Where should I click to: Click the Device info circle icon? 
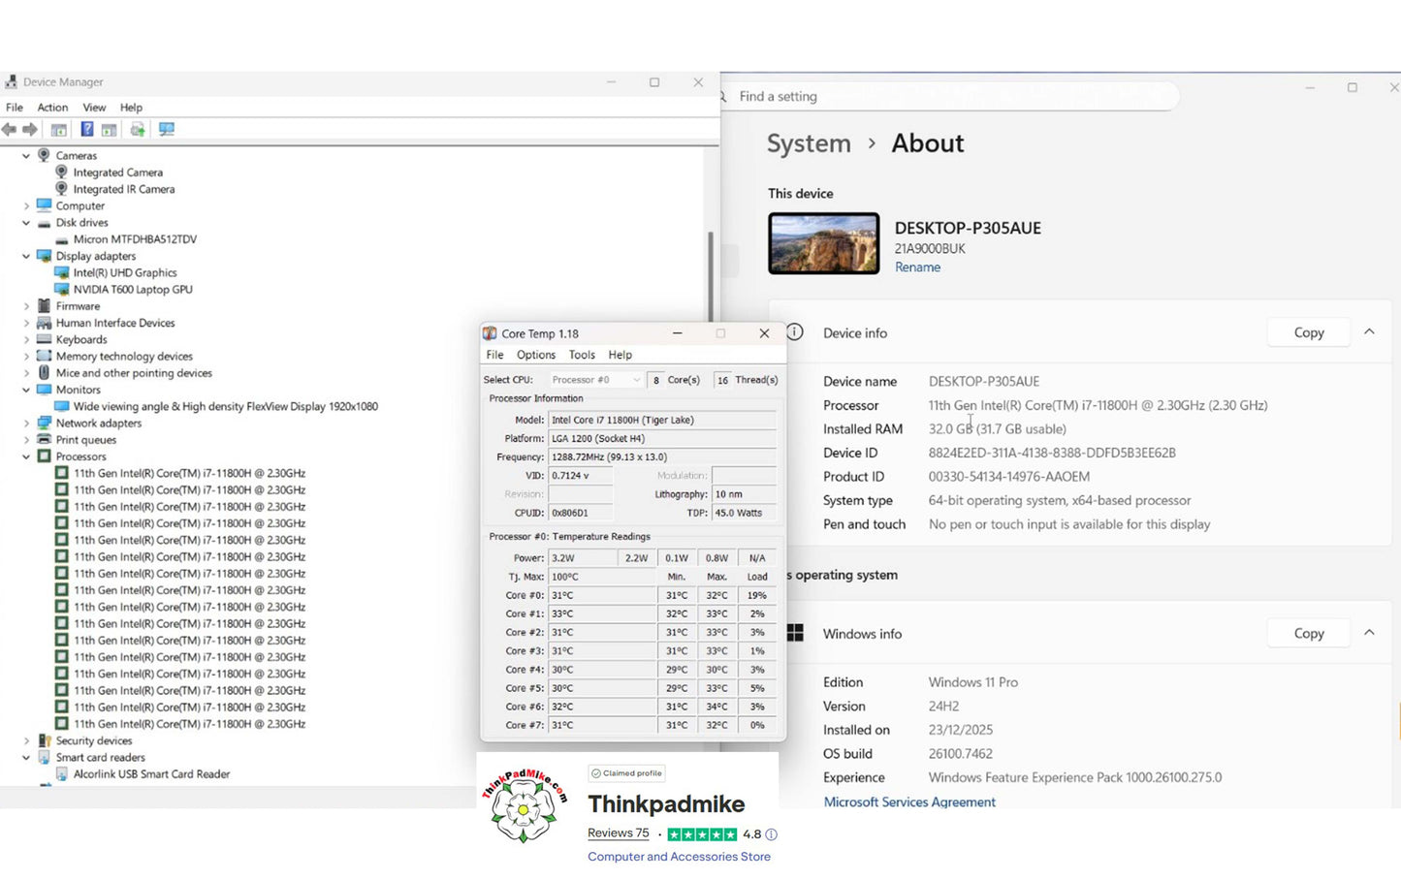[795, 332]
